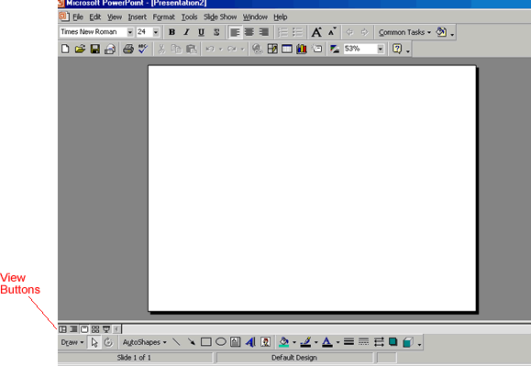The image size is (531, 366).
Task: Insert WordArt with slanted A icon
Action: pos(250,342)
